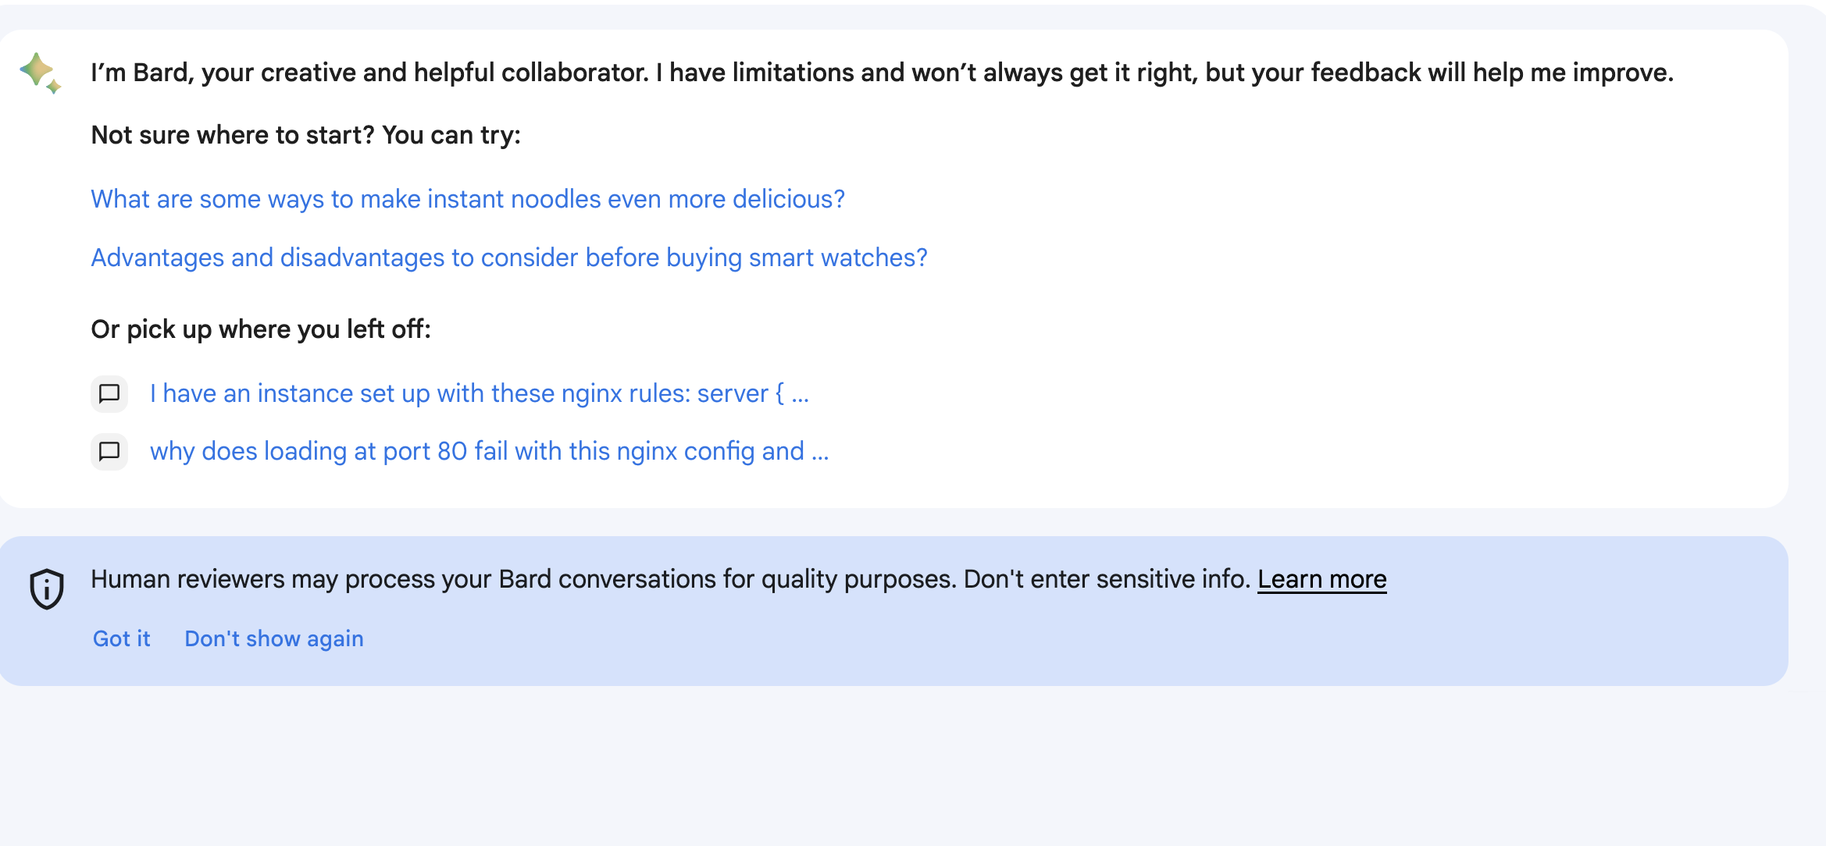Open the Learn more link

(1322, 579)
